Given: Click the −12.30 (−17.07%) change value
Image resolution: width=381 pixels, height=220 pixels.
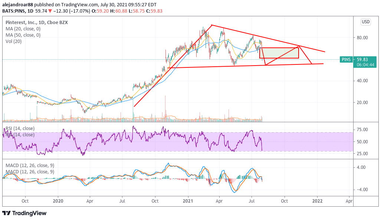Looking at the screenshot, I should (x=72, y=11).
